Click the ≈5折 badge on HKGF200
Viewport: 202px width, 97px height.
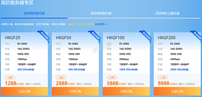[163, 78]
